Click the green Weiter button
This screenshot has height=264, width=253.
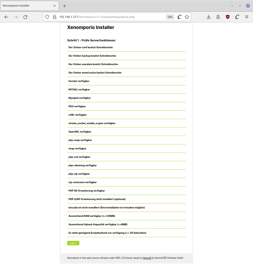(x=73, y=243)
